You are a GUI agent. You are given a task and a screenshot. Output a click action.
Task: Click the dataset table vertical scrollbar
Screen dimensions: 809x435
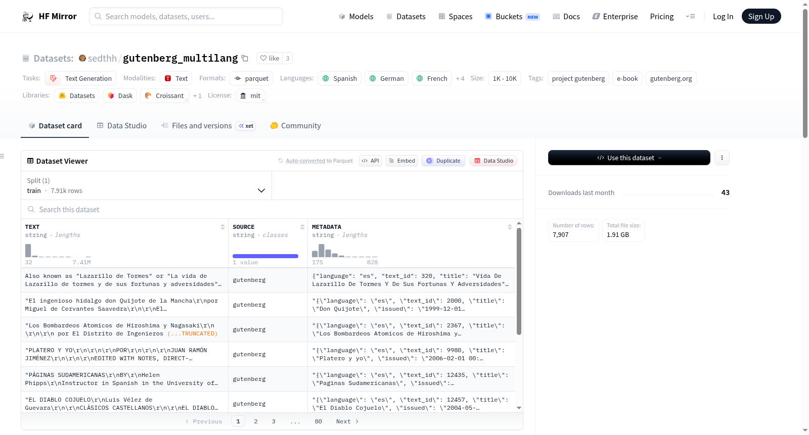[x=519, y=281]
